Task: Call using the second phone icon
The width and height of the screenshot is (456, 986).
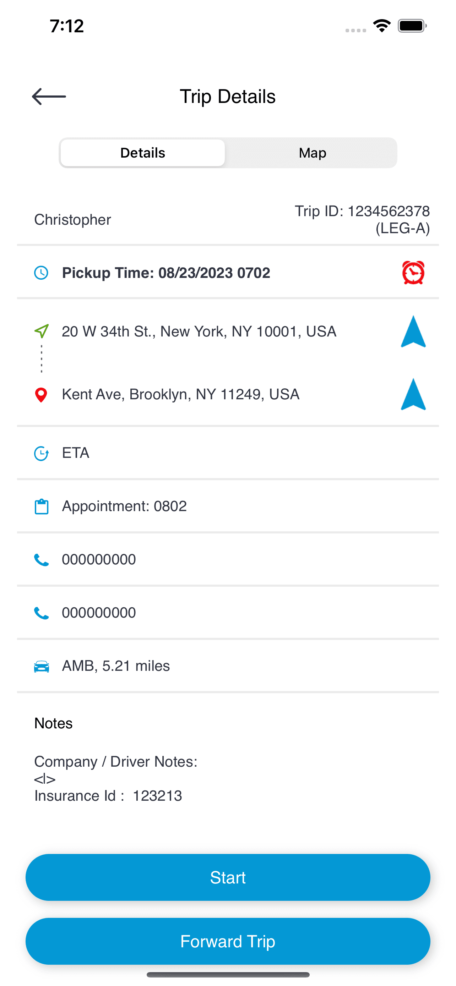Action: tap(41, 613)
